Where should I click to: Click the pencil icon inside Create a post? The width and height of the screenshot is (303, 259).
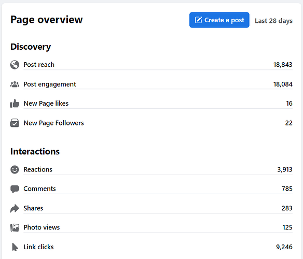(198, 20)
